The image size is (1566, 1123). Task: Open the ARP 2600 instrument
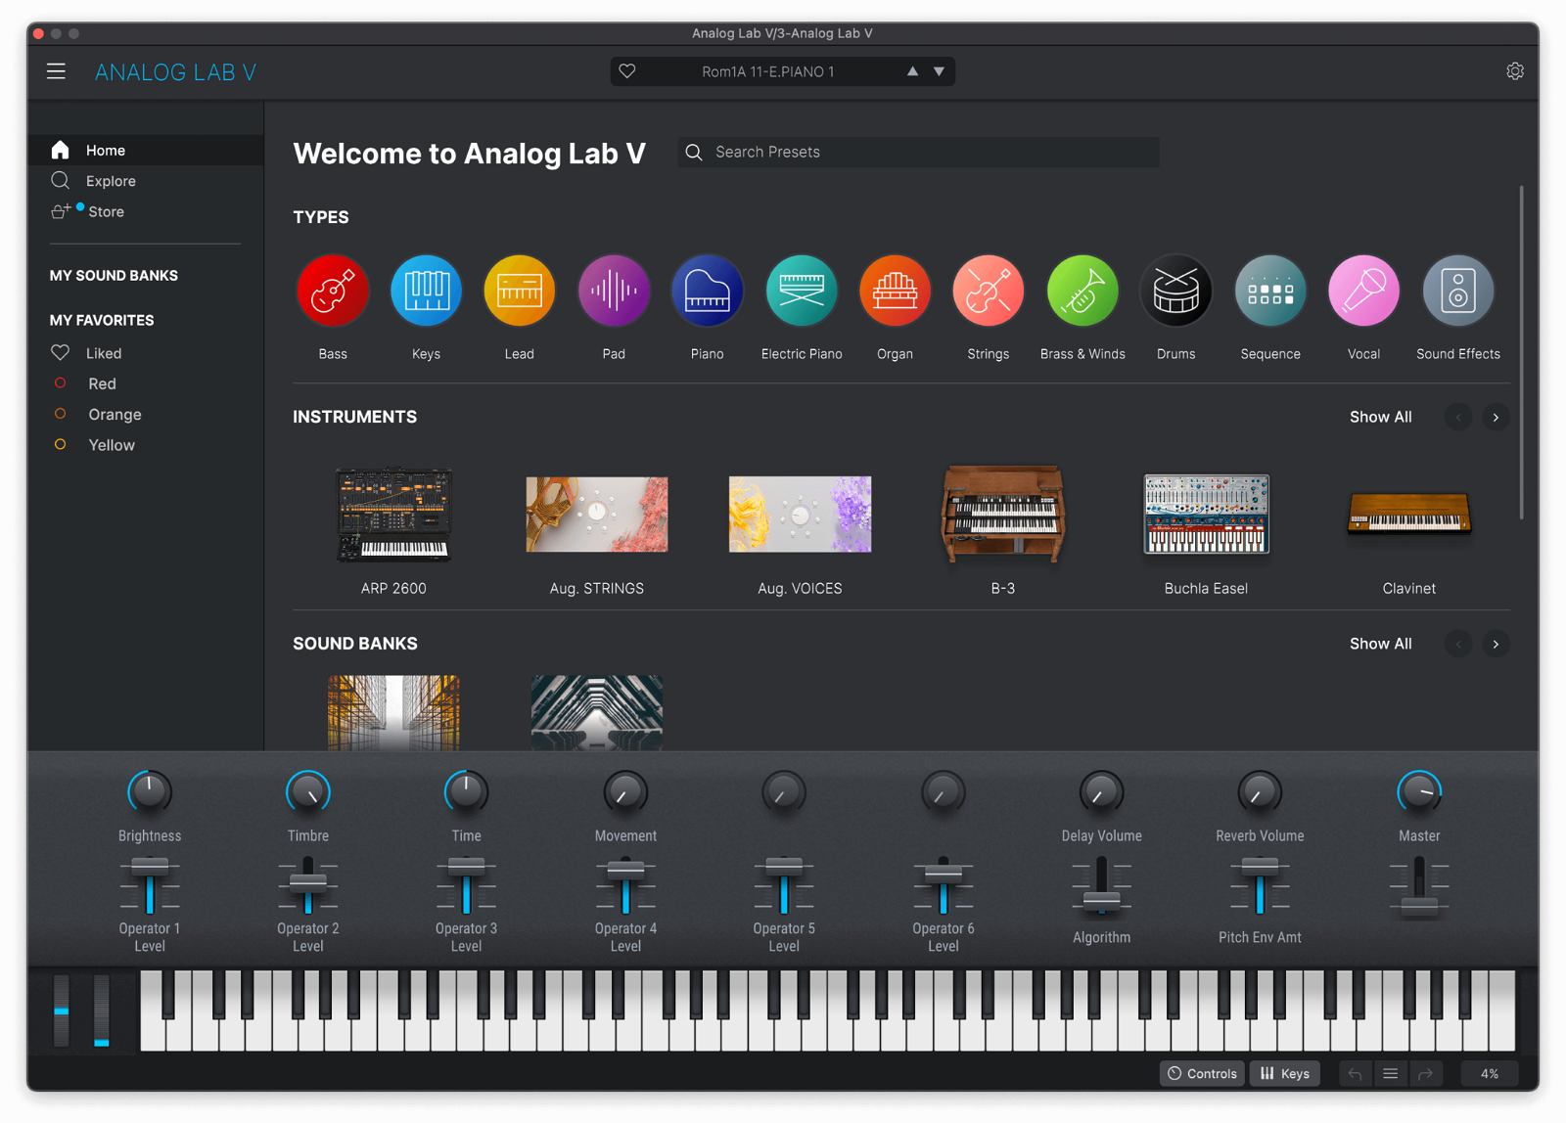pos(393,515)
